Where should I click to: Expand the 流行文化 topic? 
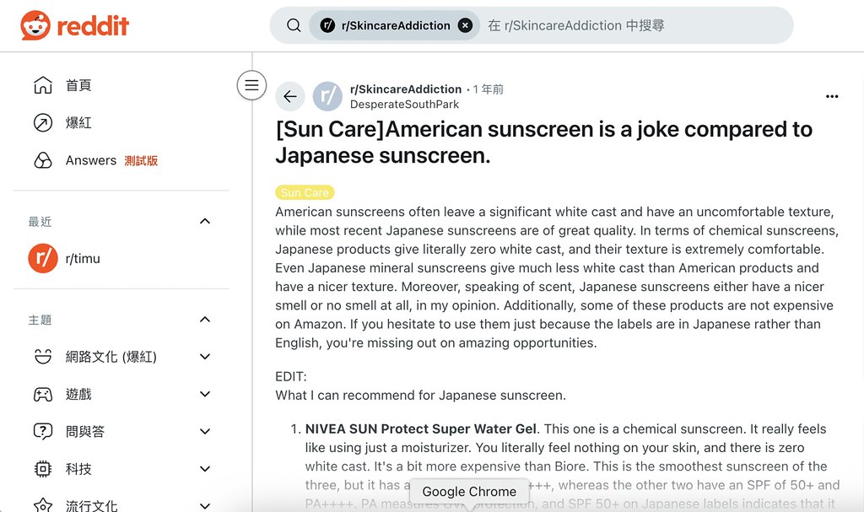click(205, 506)
